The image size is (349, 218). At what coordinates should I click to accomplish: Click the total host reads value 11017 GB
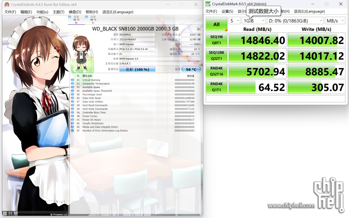pyautogui.click(x=191, y=35)
